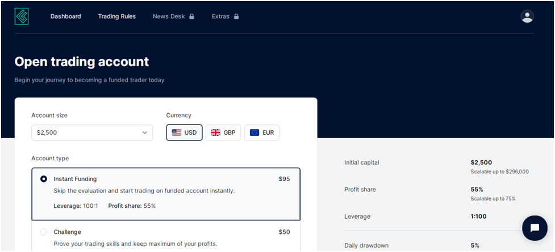
Task: Go to the Dashboard menu item
Action: (x=65, y=16)
